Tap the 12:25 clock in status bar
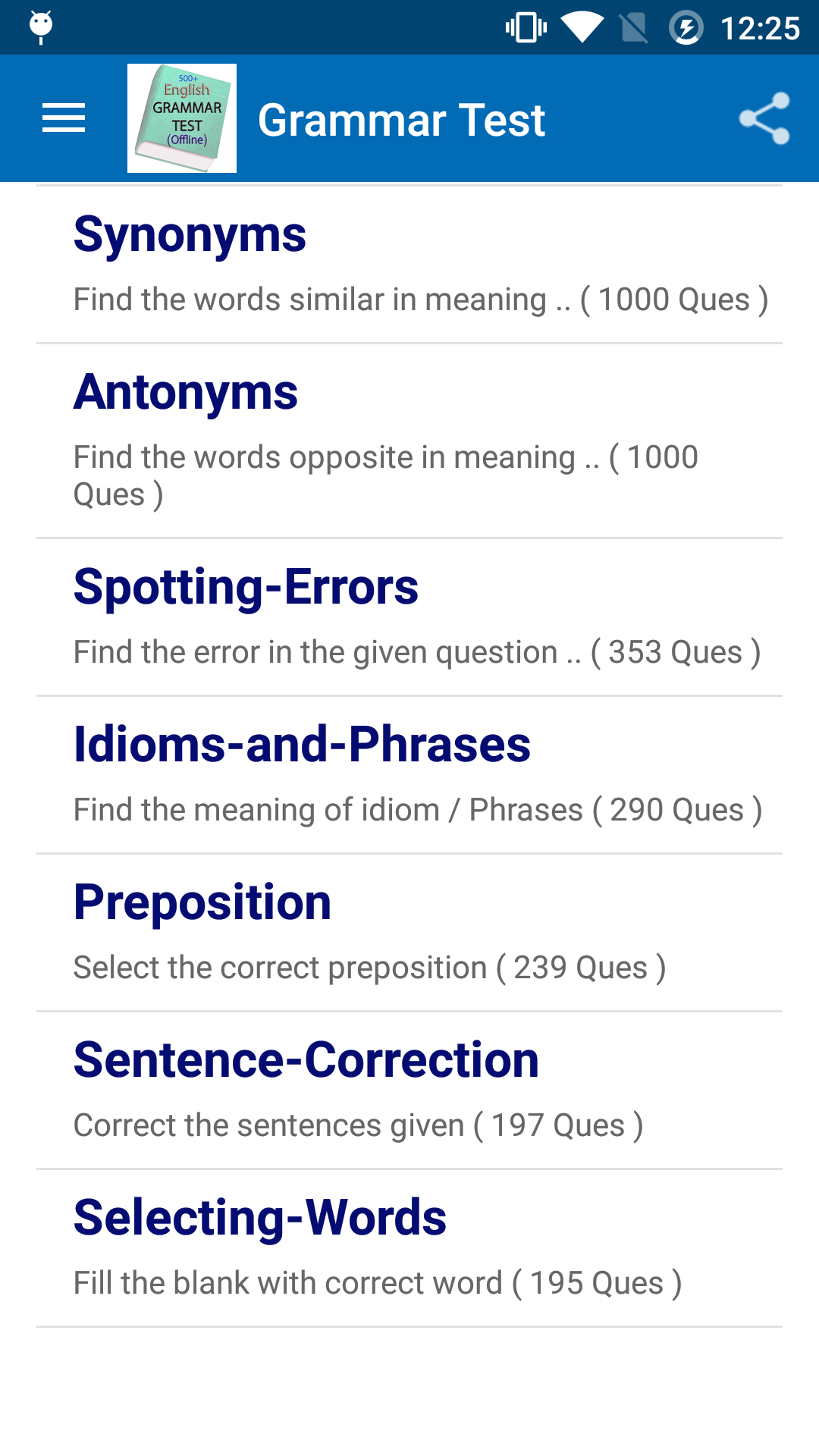Viewport: 819px width, 1456px height. 760,29
